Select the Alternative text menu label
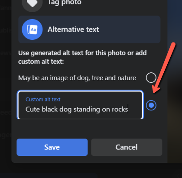 tap(73, 29)
